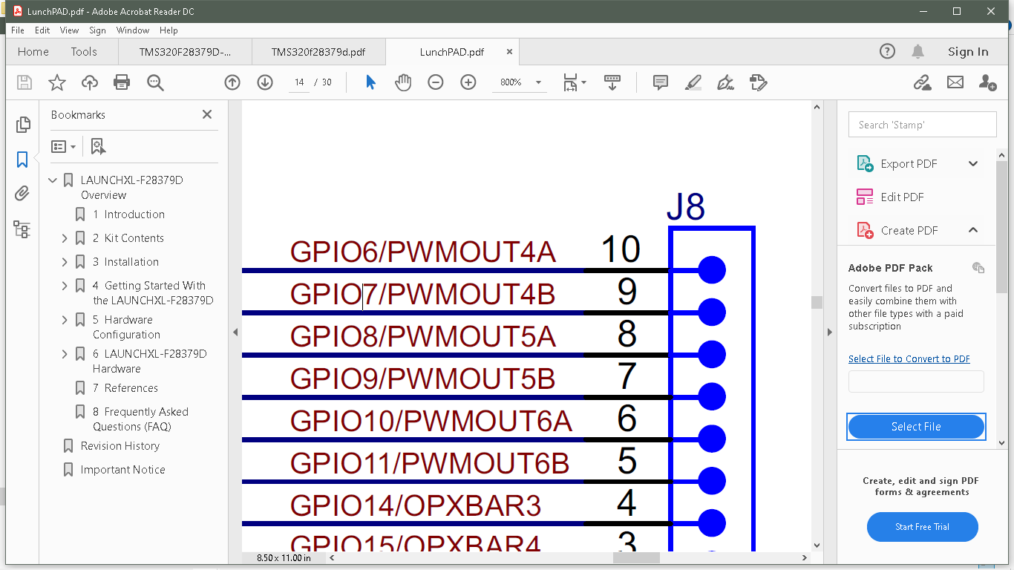Send the file by email
The width and height of the screenshot is (1014, 570).
955,82
